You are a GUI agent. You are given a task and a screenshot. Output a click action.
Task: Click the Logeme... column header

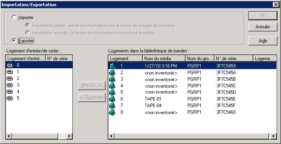tap(265, 58)
